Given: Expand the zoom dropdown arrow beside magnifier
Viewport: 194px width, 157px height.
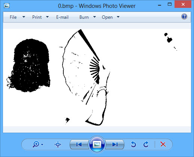Looking at the screenshot, I should pyautogui.click(x=42, y=145).
